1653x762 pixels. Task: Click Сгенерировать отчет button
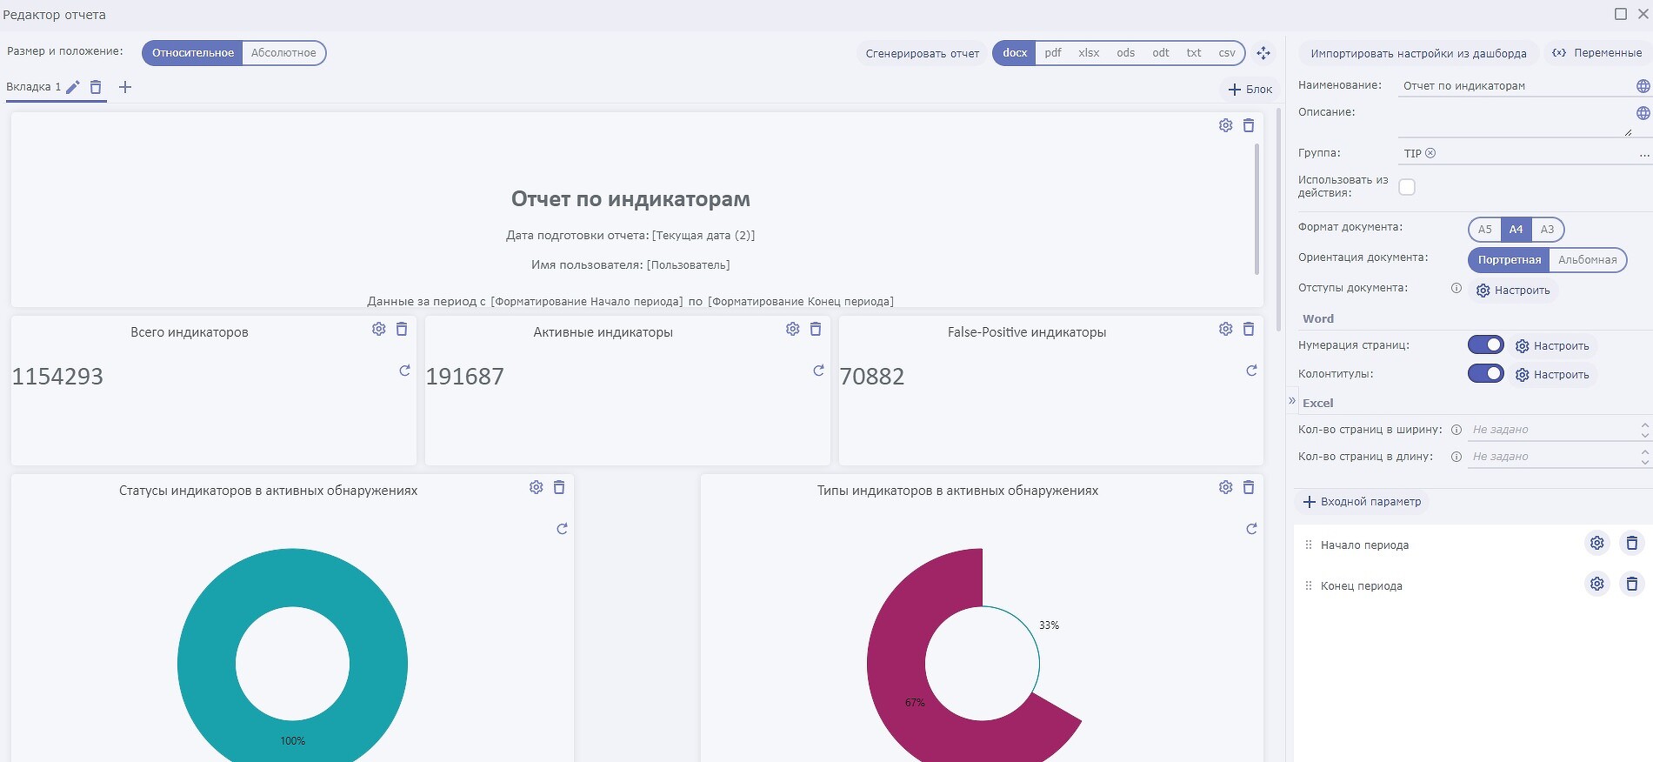click(x=923, y=53)
